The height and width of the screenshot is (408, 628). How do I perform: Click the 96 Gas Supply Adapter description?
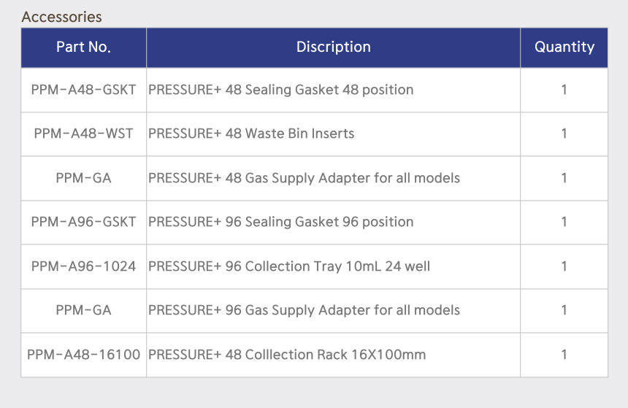tap(304, 310)
